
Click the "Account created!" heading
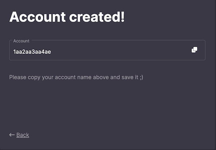coord(67,17)
